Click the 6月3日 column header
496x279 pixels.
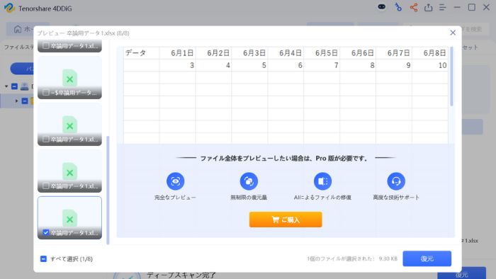[x=249, y=53]
